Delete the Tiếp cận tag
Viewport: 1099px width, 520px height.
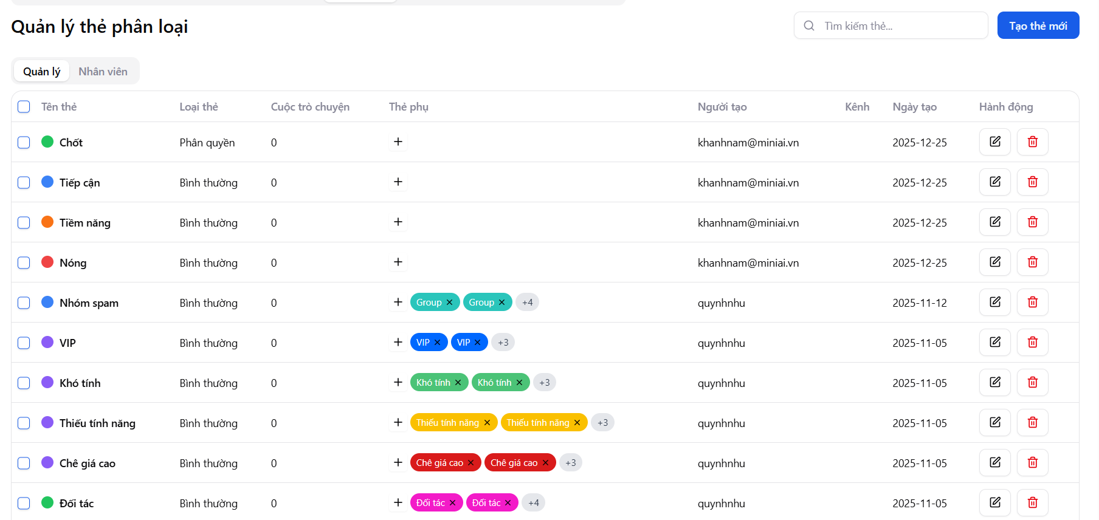click(1032, 182)
